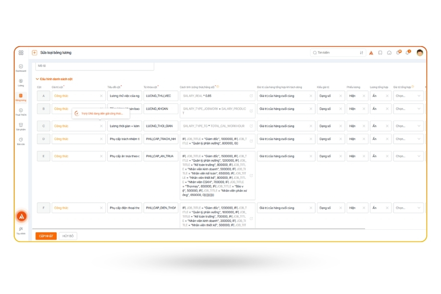Viewport: 441px width, 294px height.
Task: Click the column letter F cell
Action: (44, 208)
